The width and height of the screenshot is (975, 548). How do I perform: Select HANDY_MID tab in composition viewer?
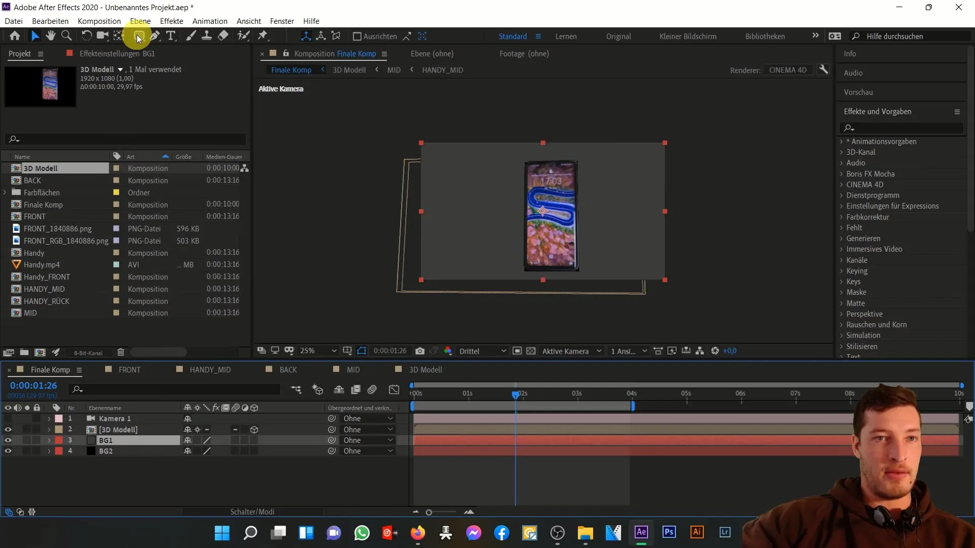point(443,70)
